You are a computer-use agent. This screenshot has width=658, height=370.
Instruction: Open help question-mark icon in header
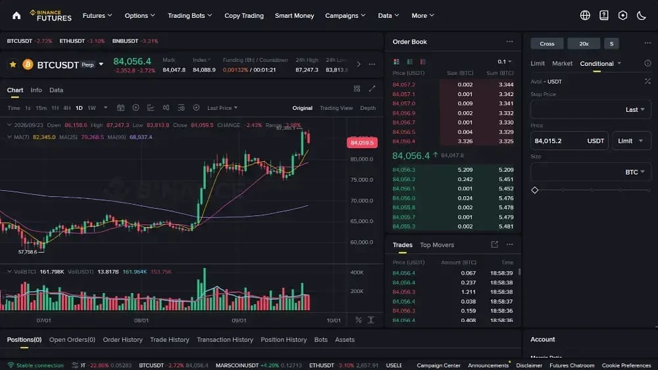click(x=604, y=16)
